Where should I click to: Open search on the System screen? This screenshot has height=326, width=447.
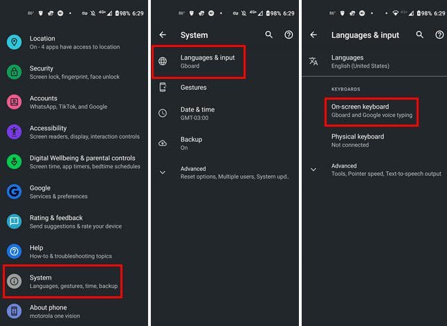click(x=269, y=35)
